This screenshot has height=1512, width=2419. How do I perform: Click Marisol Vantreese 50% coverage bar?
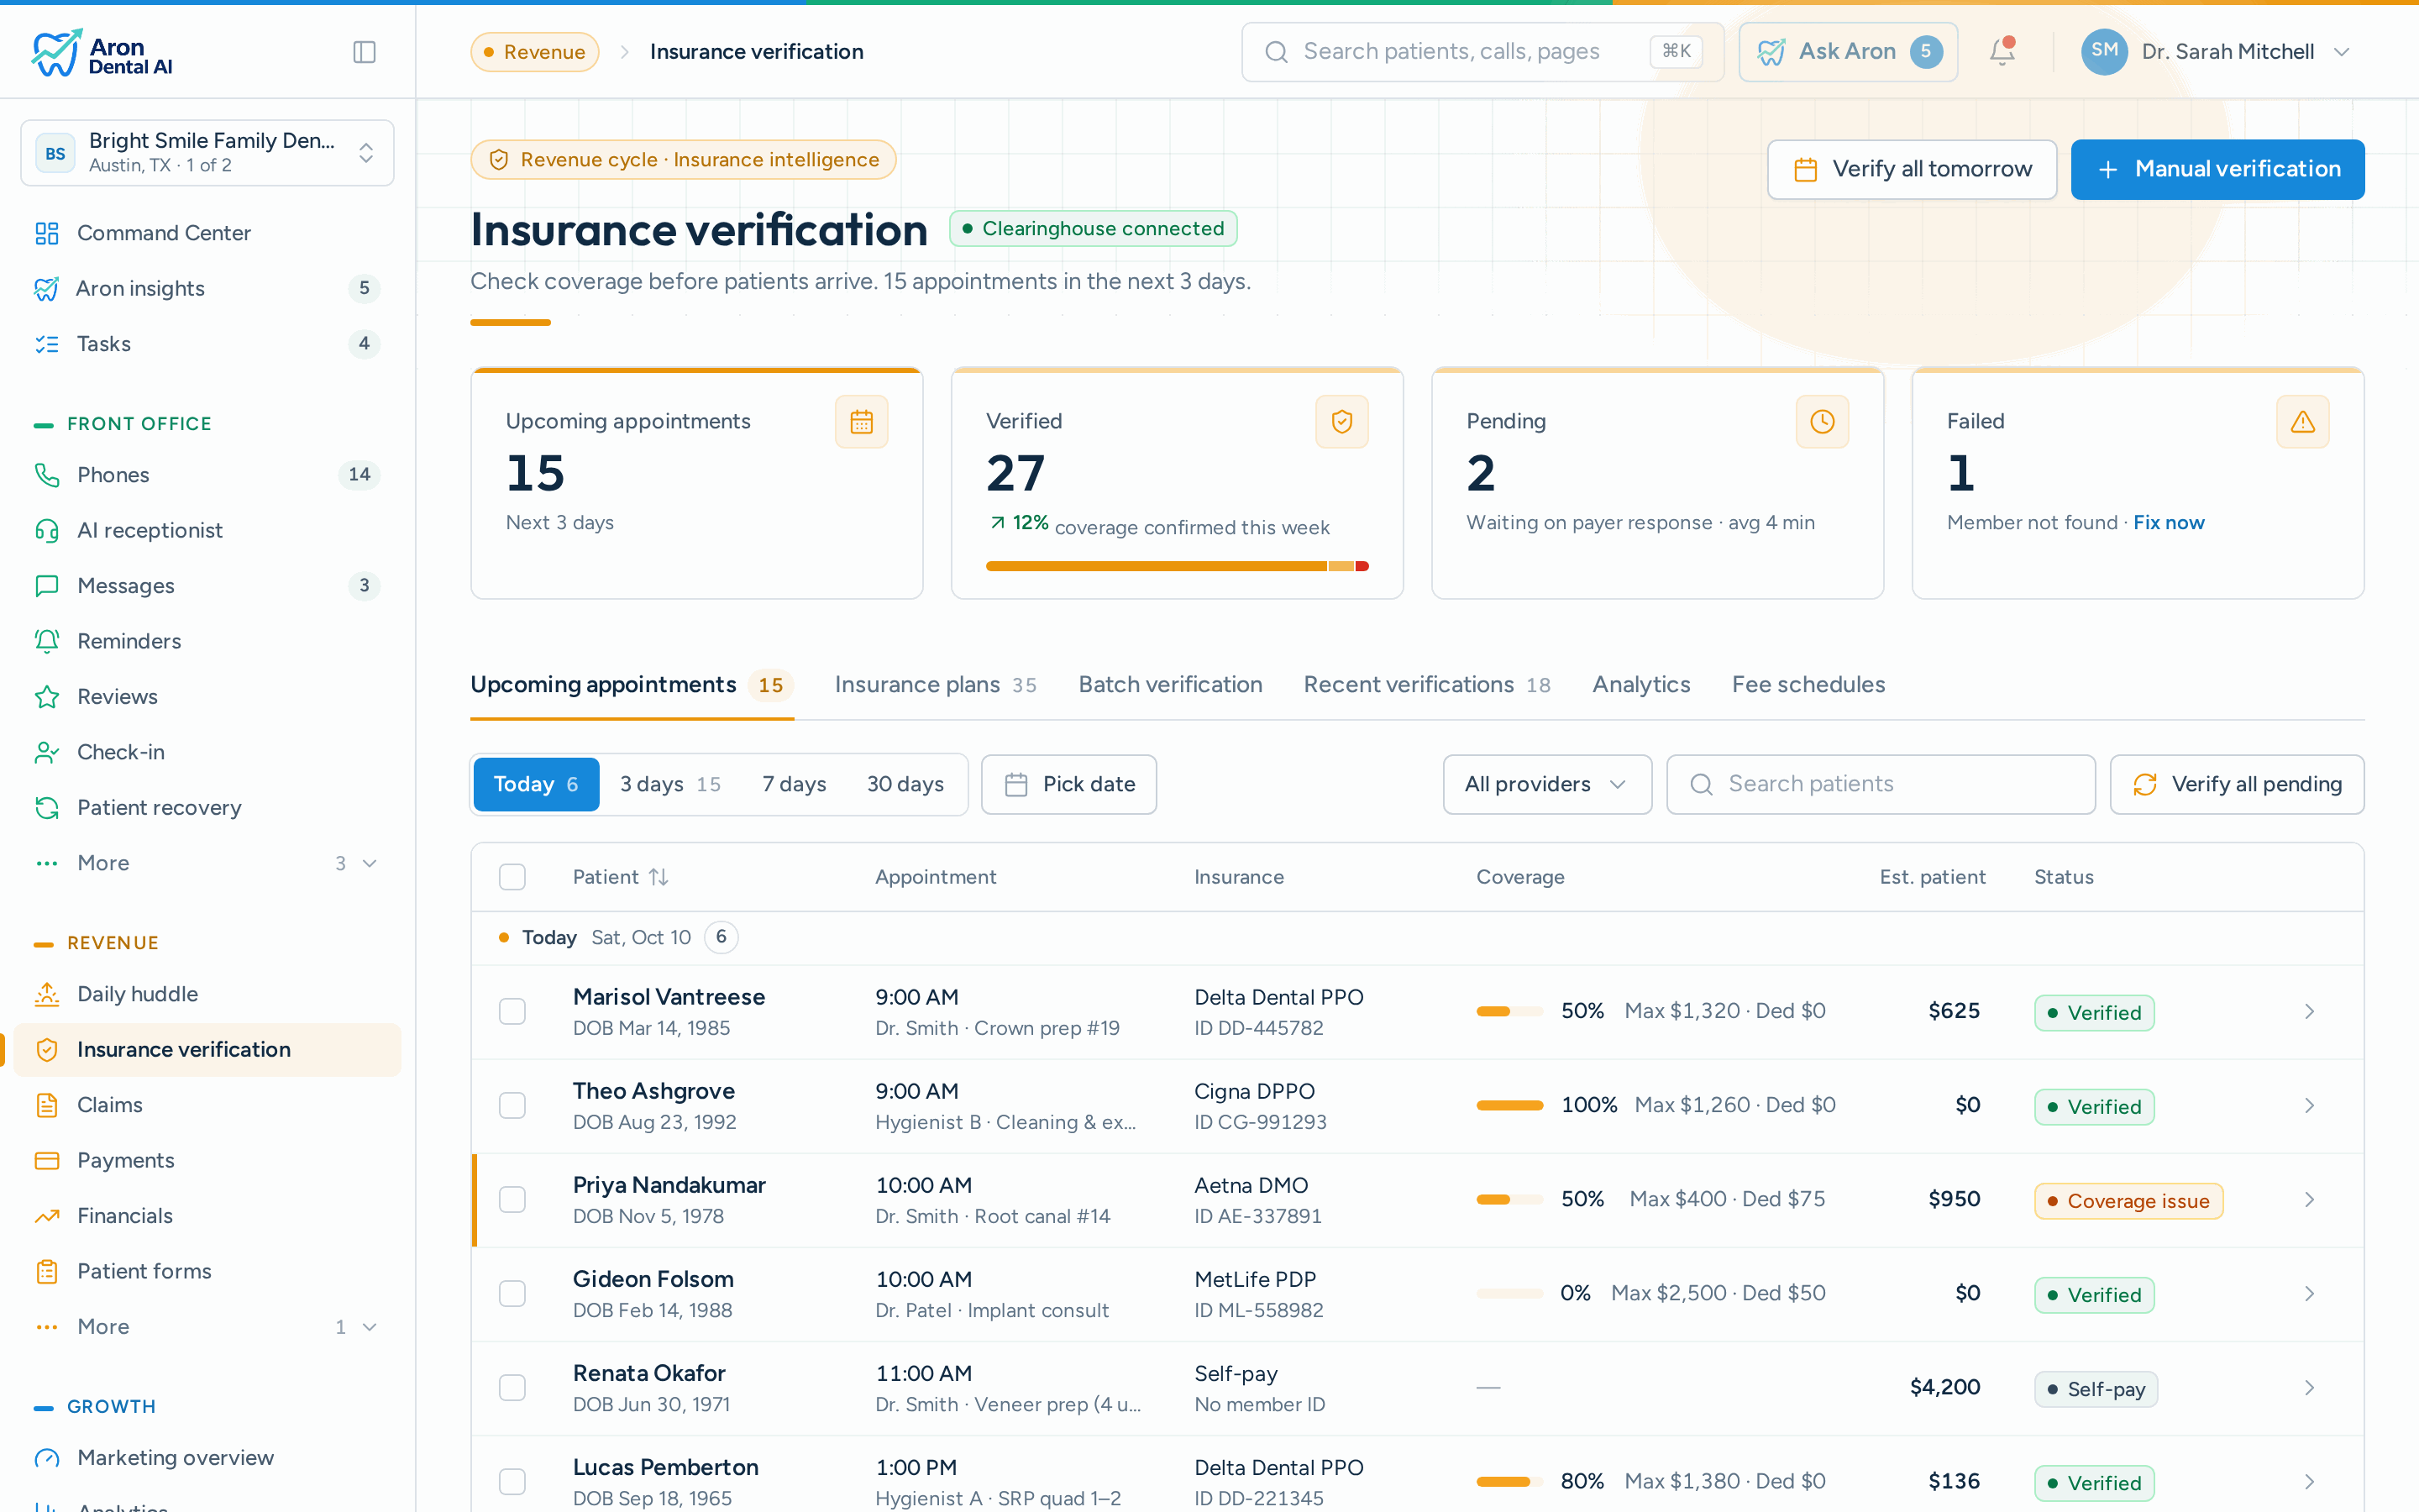click(x=1509, y=1012)
